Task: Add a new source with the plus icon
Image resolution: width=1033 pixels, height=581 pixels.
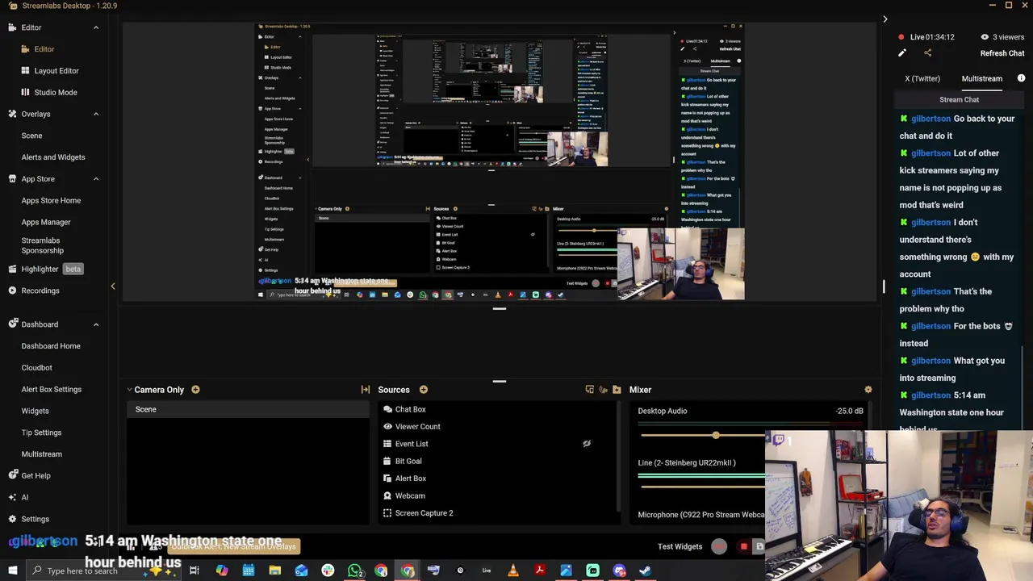Action: 423,390
